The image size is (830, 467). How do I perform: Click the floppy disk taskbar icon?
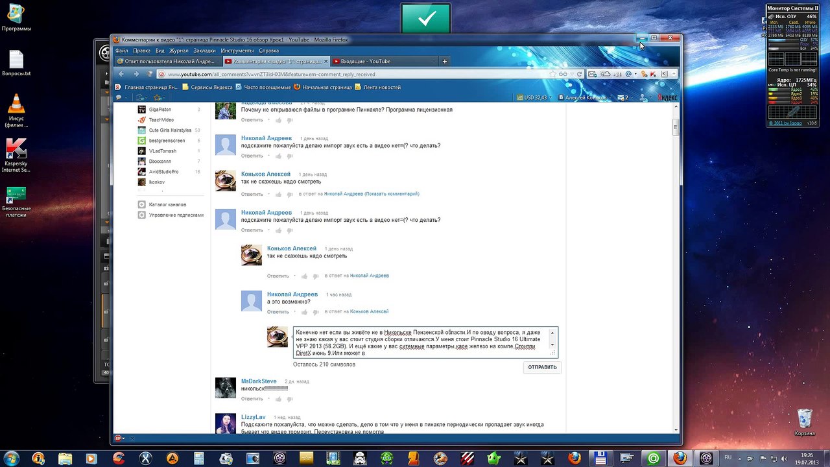coord(600,458)
